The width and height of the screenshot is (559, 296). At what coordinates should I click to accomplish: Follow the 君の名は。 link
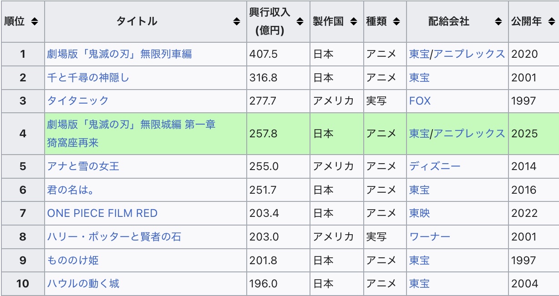point(71,190)
